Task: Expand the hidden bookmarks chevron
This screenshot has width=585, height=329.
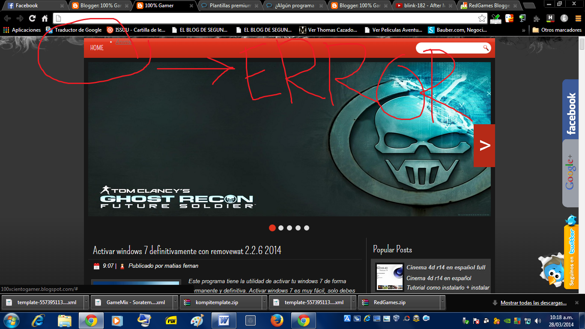Action: [523, 30]
